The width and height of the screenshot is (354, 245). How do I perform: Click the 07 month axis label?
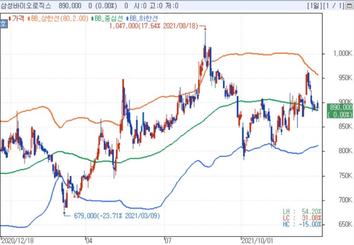[168, 241]
